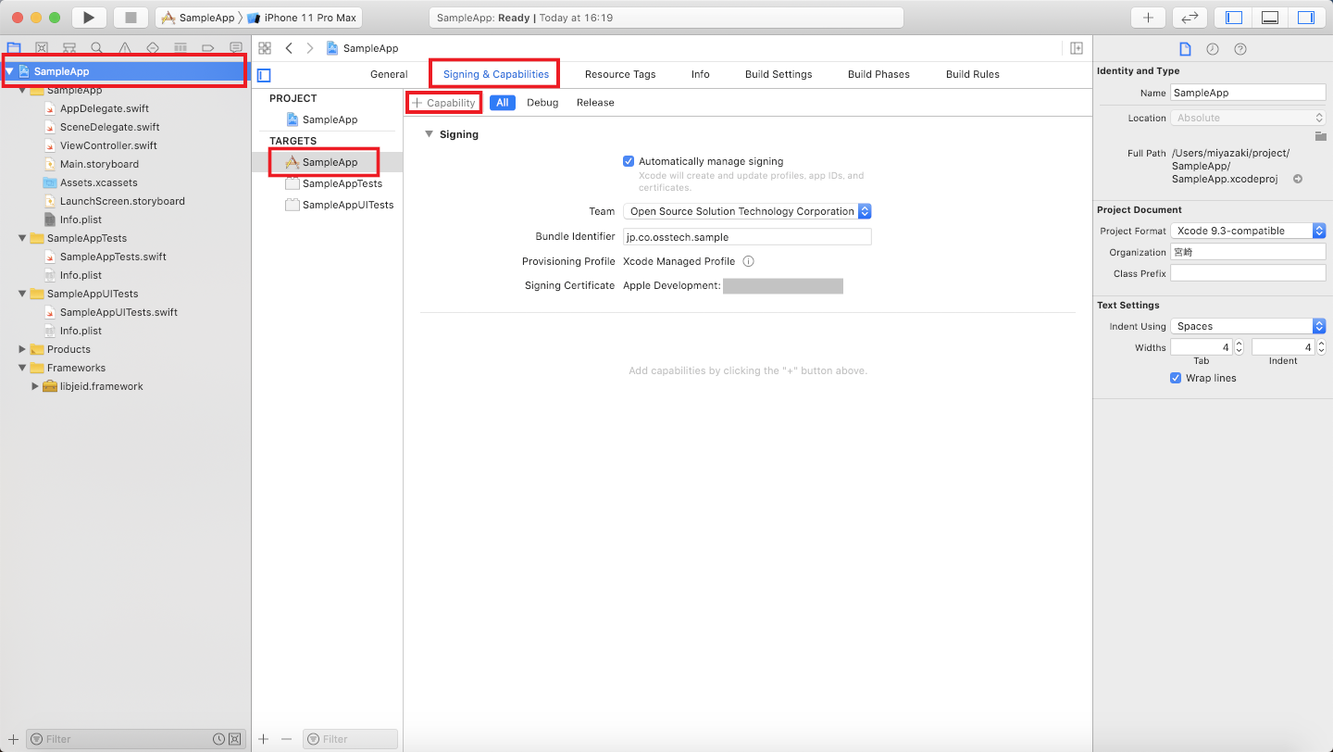Collapse the SampleApp project root
This screenshot has width=1333, height=752.
pyautogui.click(x=9, y=71)
